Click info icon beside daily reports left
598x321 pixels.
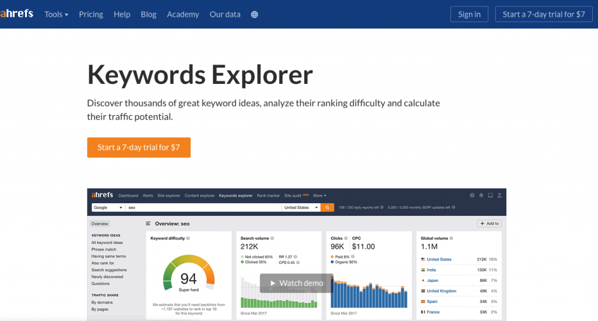pyautogui.click(x=382, y=207)
